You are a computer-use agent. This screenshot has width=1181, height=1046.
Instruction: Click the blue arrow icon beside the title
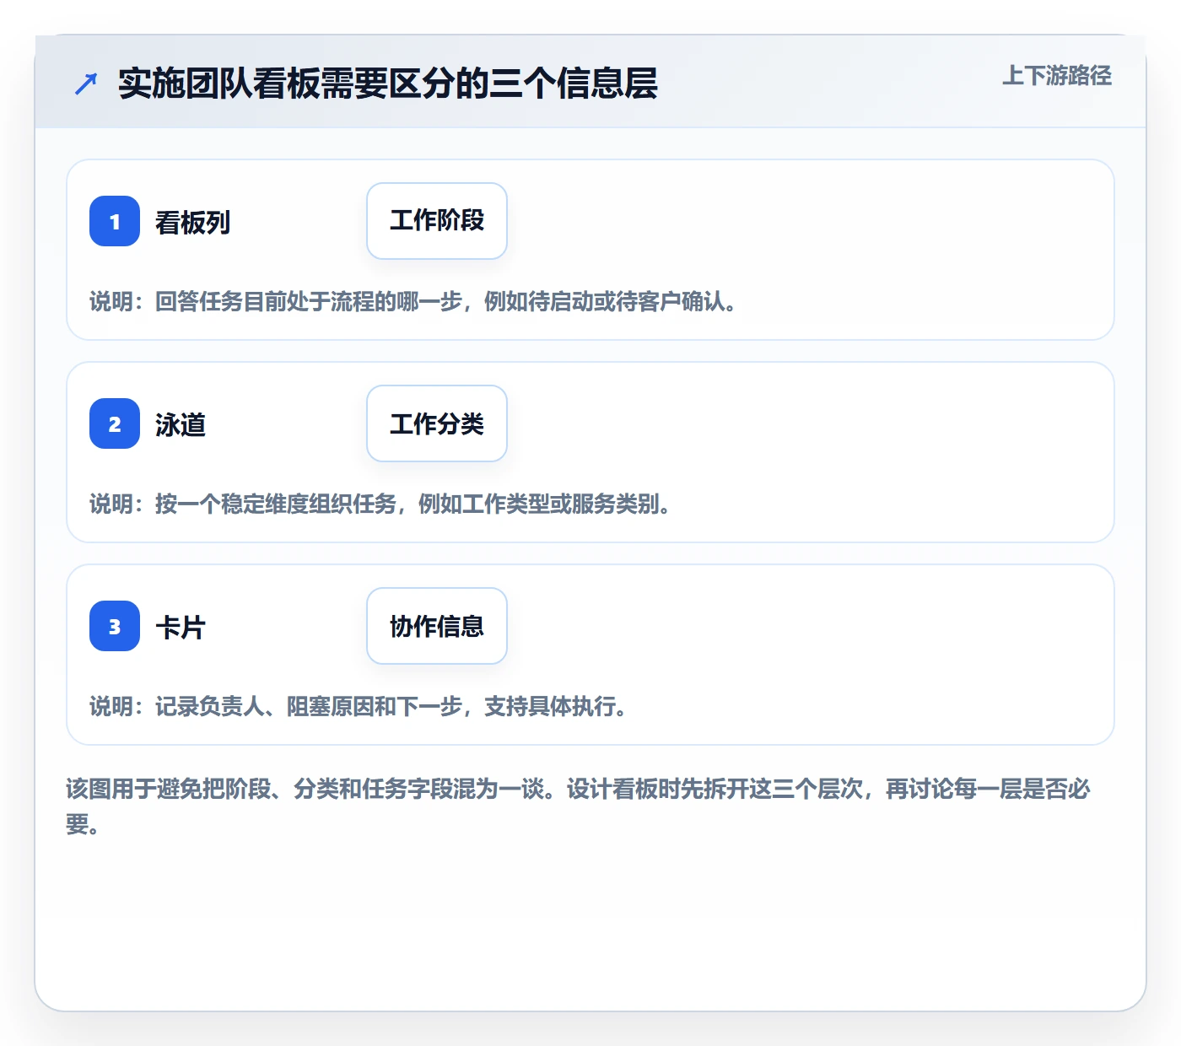click(86, 84)
